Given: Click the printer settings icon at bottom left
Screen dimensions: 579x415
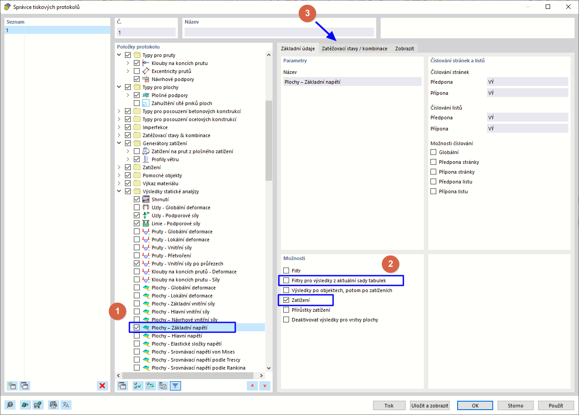Looking at the screenshot, I should [53, 405].
